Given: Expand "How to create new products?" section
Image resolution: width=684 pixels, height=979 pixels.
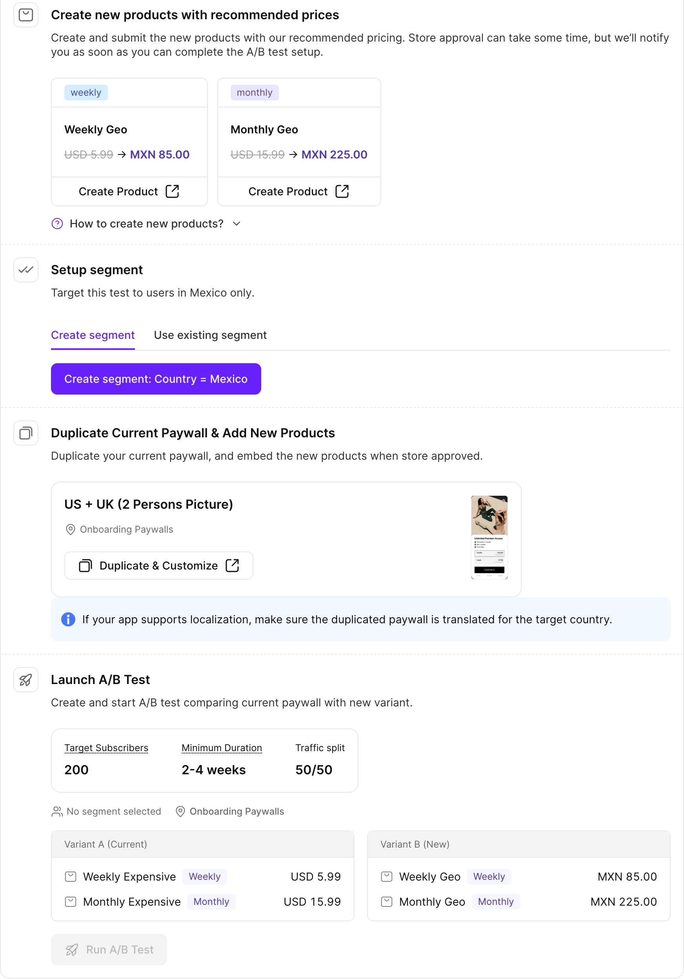Looking at the screenshot, I should pyautogui.click(x=147, y=224).
